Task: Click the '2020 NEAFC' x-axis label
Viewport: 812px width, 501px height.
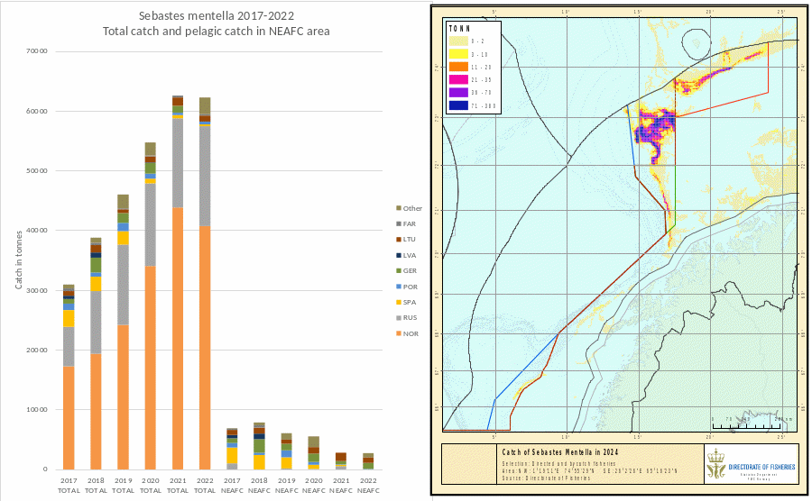Action: (314, 486)
